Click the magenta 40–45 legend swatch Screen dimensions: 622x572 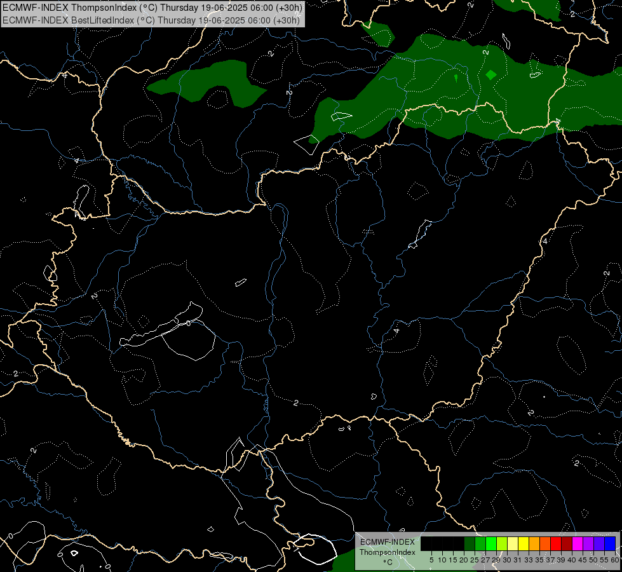click(x=578, y=543)
